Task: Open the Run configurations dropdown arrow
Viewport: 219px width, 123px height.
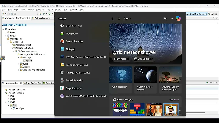Action: click(52, 14)
